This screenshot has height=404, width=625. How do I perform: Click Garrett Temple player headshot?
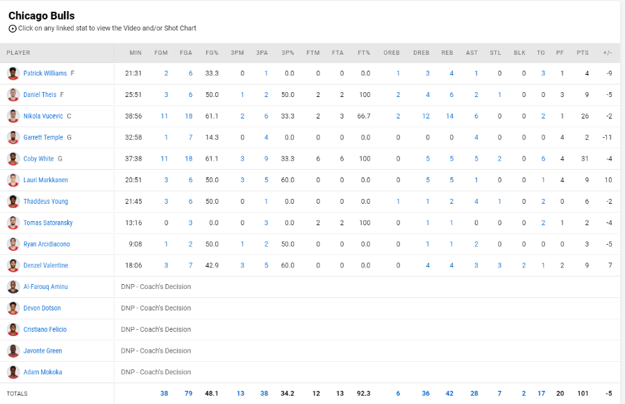point(13,138)
